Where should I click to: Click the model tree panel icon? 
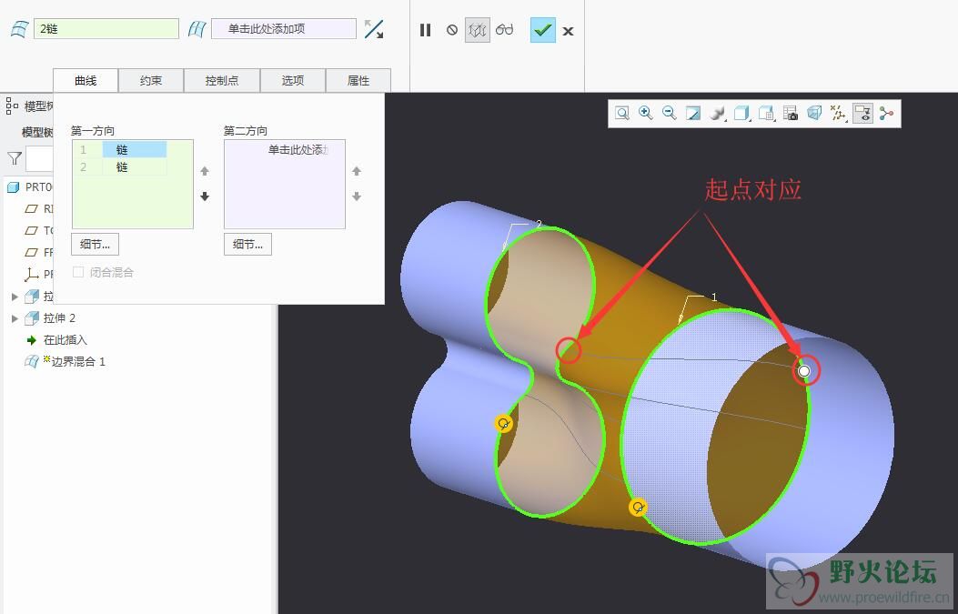[x=12, y=106]
